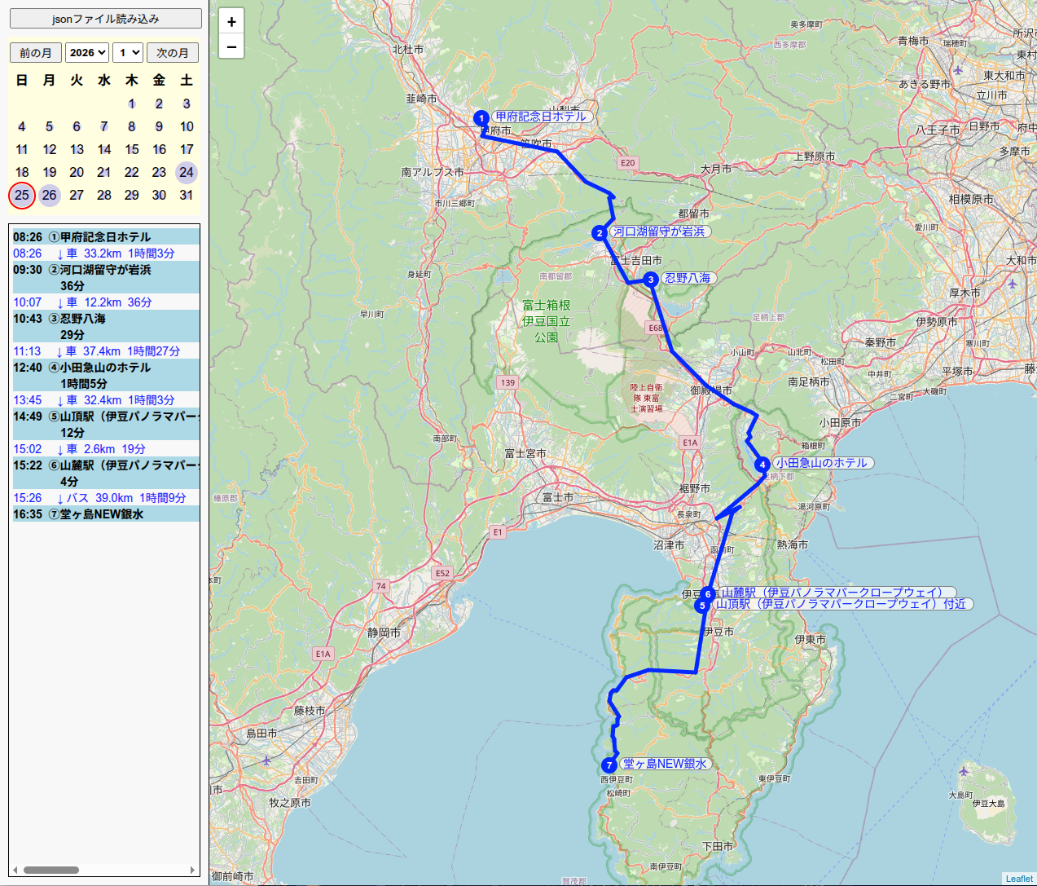Viewport: 1037px width, 886px height.
Task: Open the month dropdown showing 1
Action: click(x=127, y=53)
